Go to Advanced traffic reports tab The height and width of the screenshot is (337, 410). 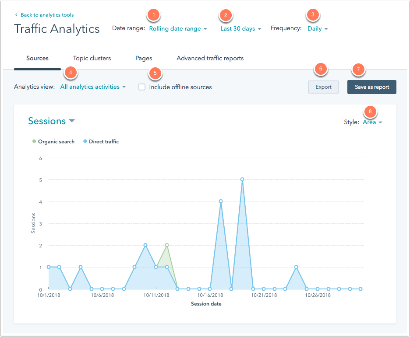coord(210,58)
